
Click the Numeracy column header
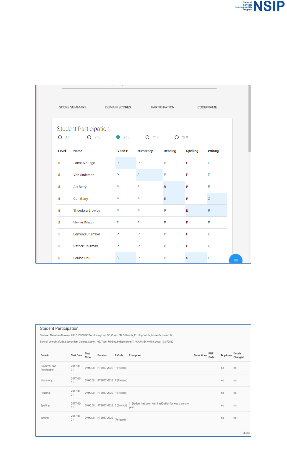(x=145, y=151)
